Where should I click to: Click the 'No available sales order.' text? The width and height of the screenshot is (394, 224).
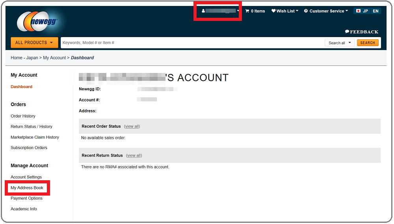103,138
